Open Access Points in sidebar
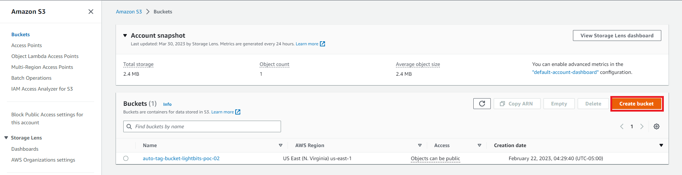Viewport: 682px width, 175px height. coord(27,45)
